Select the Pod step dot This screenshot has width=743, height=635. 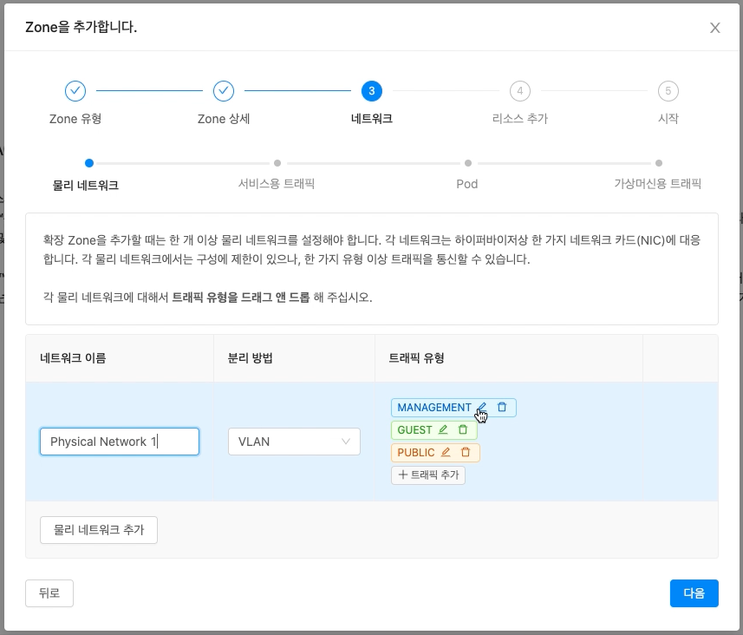[x=468, y=162]
